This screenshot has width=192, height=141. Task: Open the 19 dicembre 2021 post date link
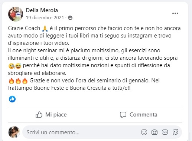pos(45,18)
